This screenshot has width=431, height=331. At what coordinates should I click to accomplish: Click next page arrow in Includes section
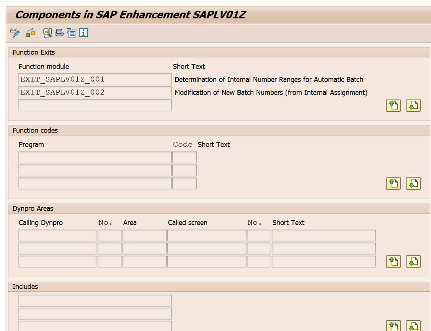pyautogui.click(x=413, y=326)
